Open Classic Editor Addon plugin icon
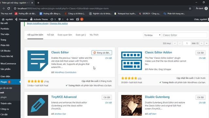 click(132, 61)
